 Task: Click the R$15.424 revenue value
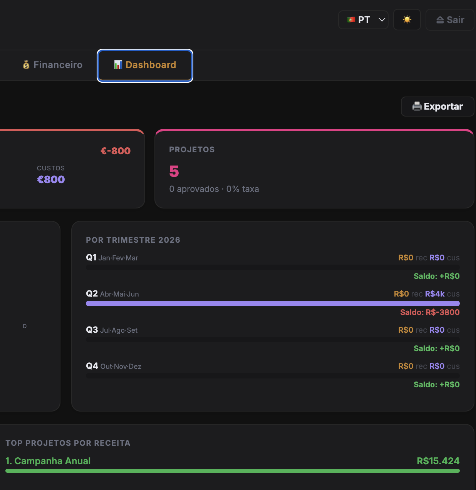tap(438, 461)
